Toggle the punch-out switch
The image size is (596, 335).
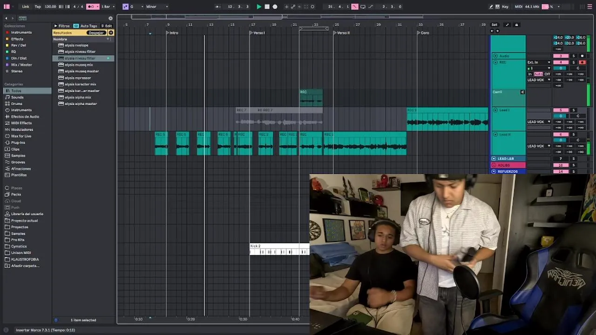click(x=371, y=7)
